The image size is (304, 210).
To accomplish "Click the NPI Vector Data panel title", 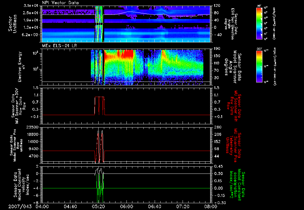I will point(60,3).
